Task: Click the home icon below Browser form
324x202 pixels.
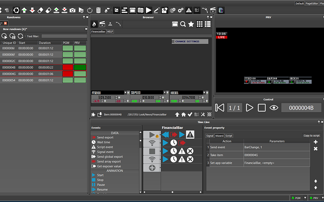Action: tap(184, 115)
